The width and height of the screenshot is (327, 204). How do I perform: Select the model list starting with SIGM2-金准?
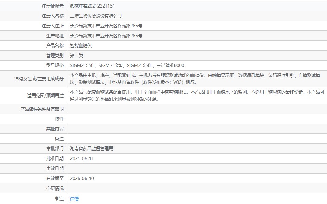tap(127, 65)
